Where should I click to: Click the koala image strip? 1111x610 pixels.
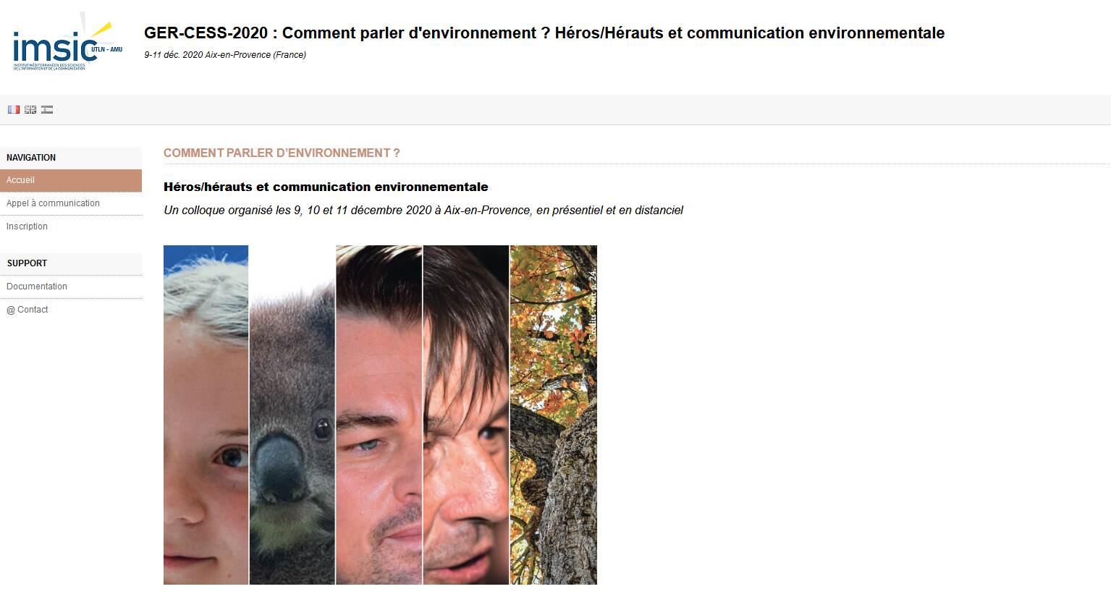coord(292,415)
